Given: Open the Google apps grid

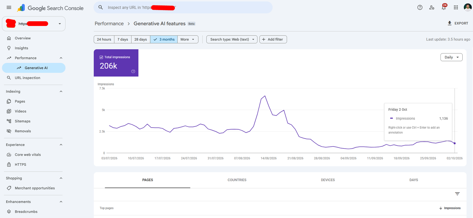Looking at the screenshot, I should coord(456,7).
